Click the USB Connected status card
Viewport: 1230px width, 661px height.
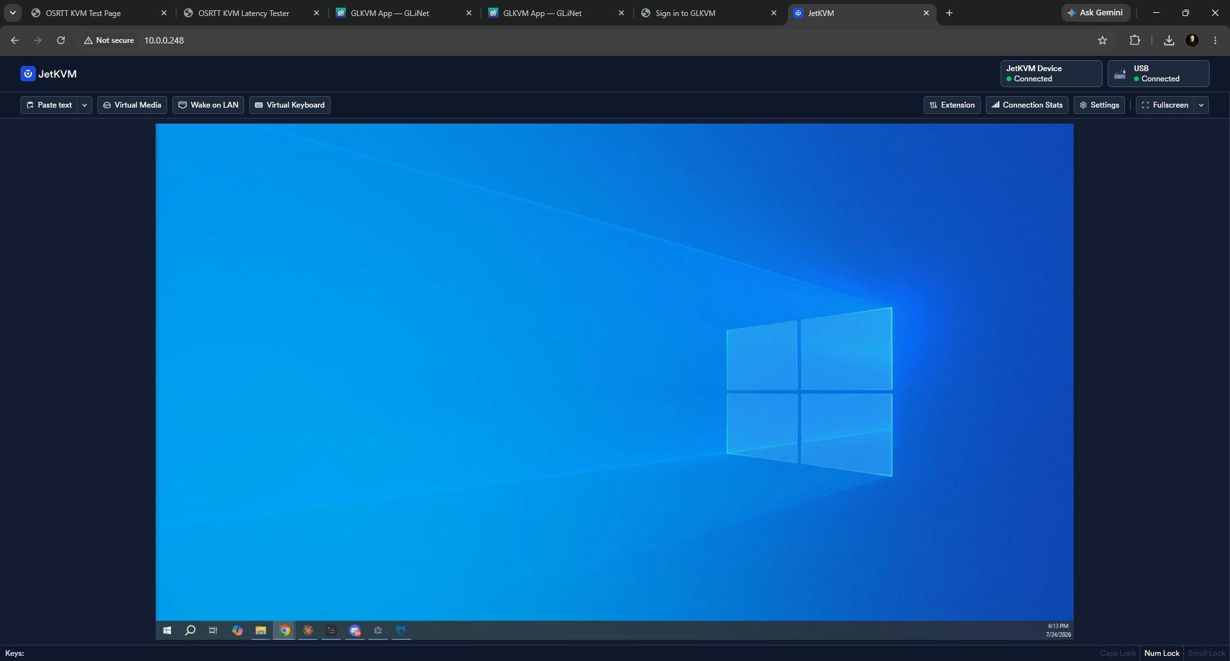[1158, 74]
